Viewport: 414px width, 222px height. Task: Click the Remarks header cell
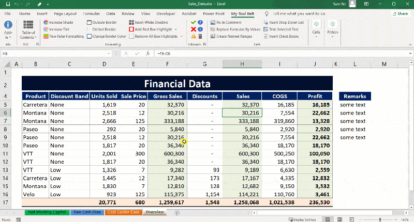pyautogui.click(x=355, y=96)
